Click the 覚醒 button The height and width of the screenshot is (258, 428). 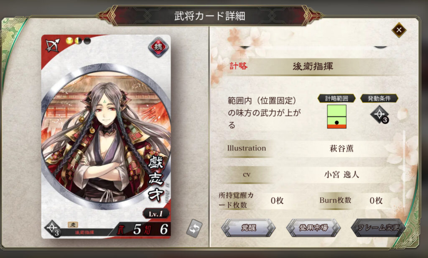248,227
